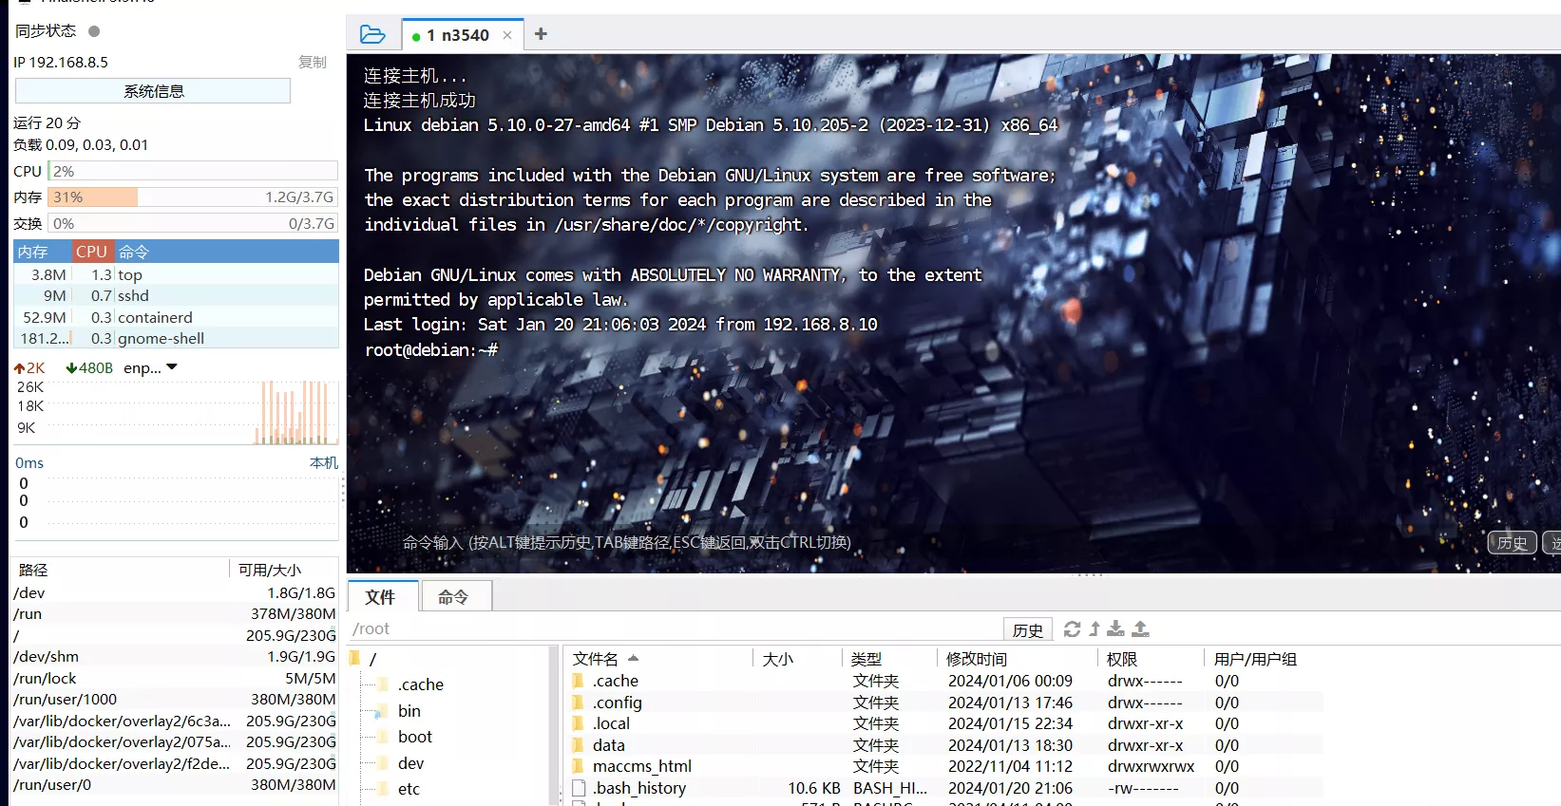
Task: Open terminal 历史 history button
Action: pos(1512,542)
